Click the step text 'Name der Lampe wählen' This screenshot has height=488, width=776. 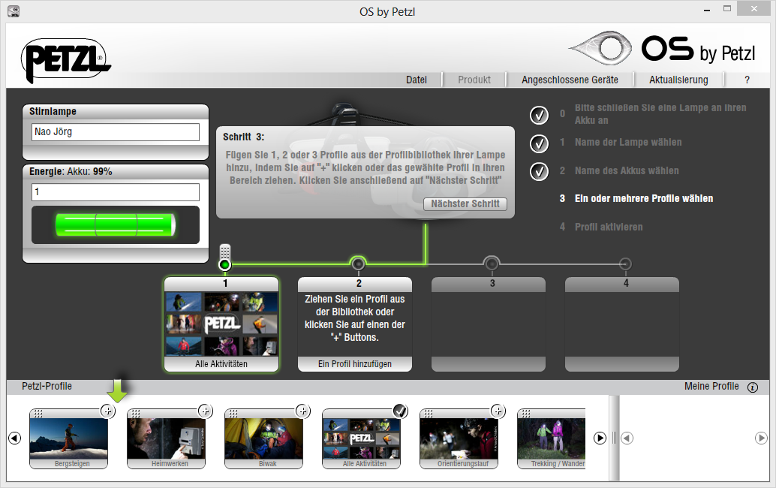coord(628,143)
